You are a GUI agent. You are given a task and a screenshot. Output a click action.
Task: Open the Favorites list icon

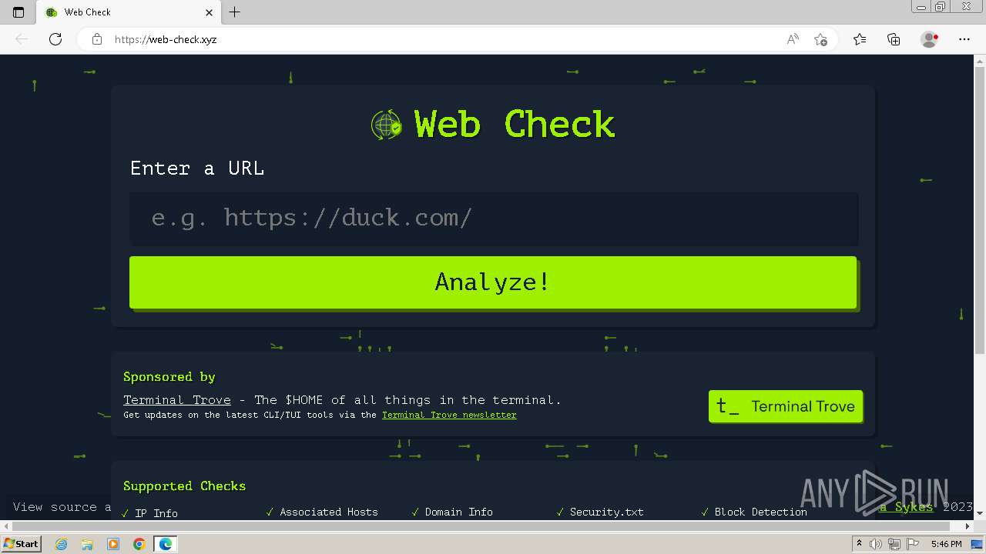point(860,39)
